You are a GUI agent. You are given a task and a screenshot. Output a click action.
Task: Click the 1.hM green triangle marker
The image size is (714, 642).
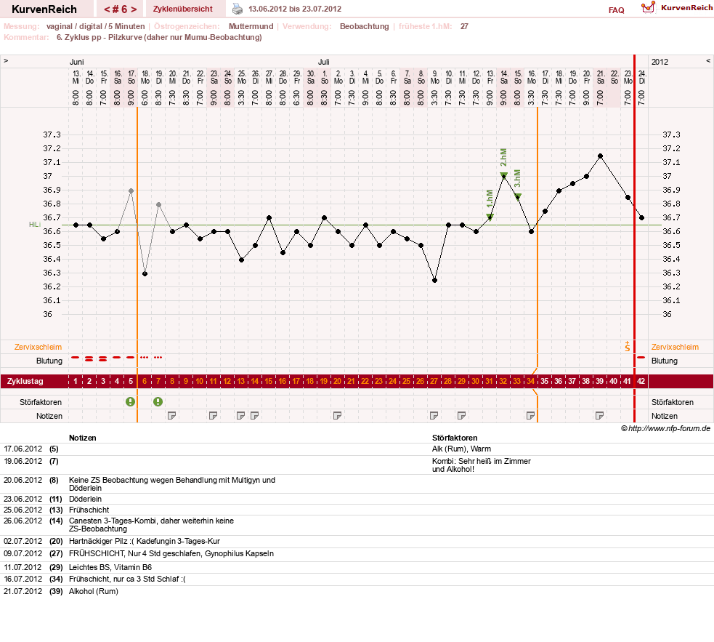click(490, 217)
